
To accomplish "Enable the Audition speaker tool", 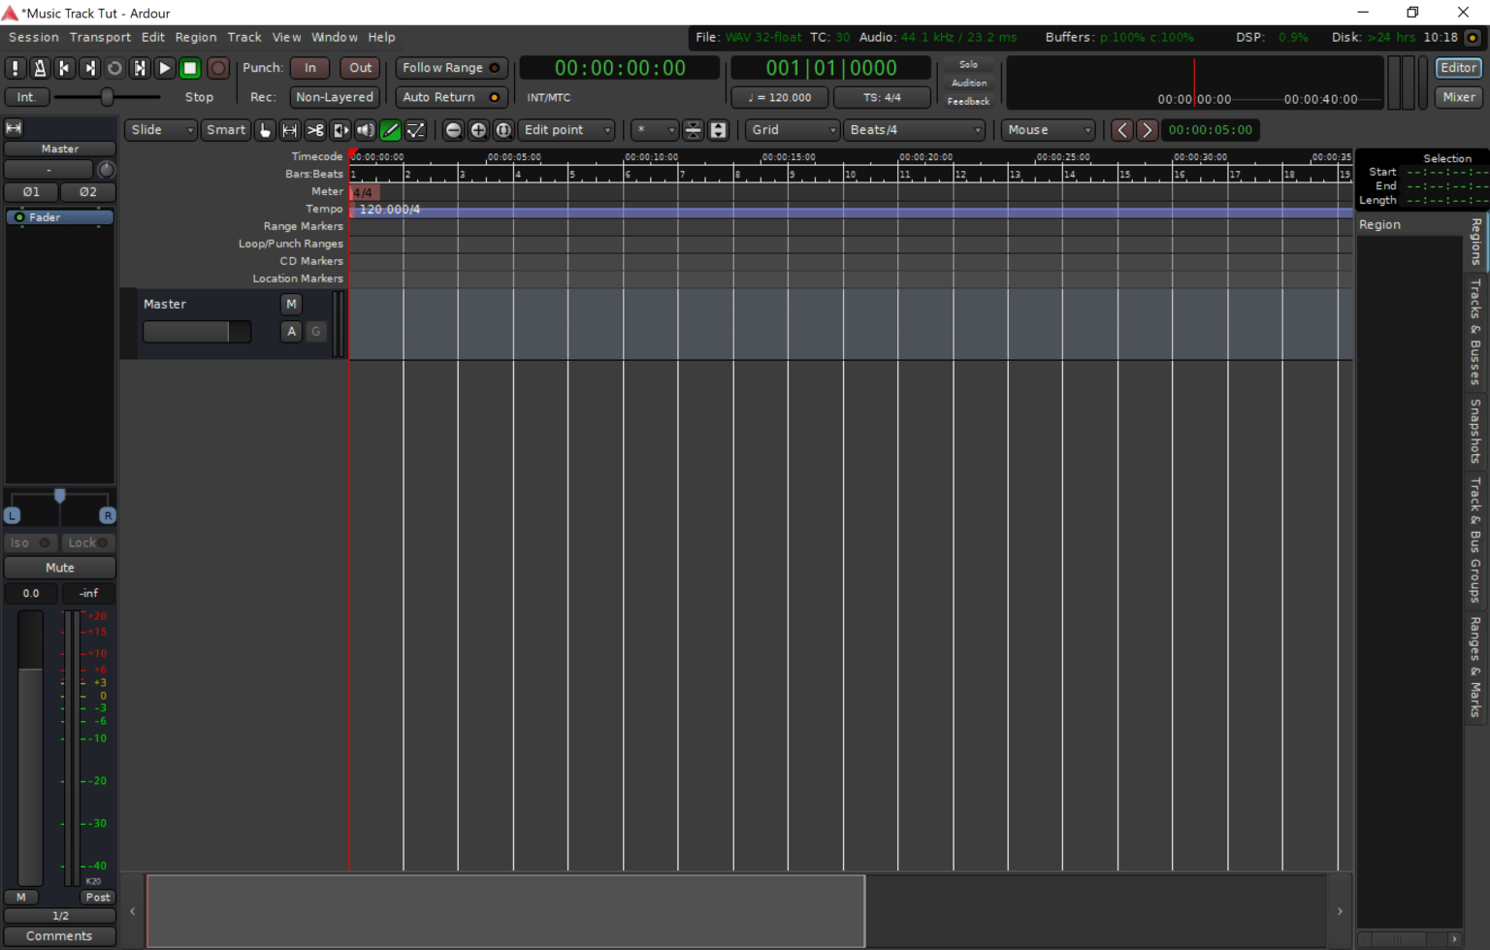I will pos(365,130).
